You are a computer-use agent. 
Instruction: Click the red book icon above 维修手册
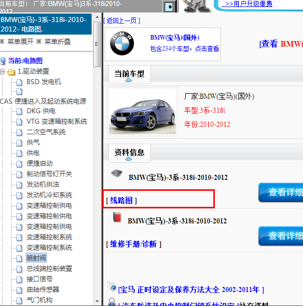point(117,217)
